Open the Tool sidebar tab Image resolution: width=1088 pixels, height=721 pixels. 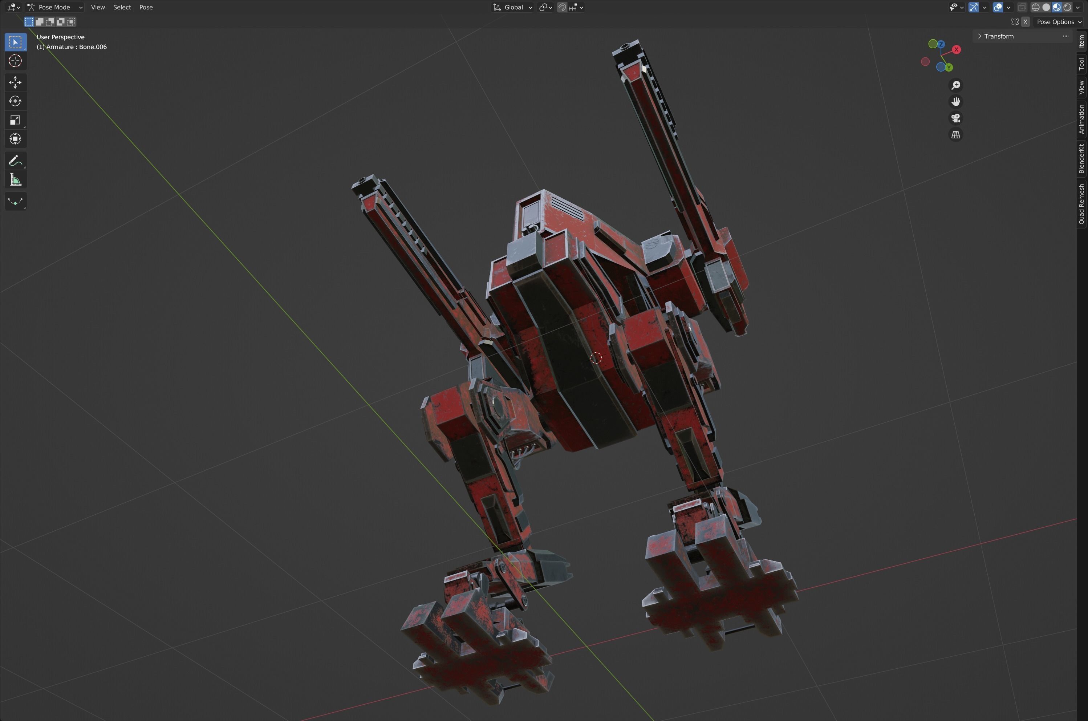pos(1081,64)
